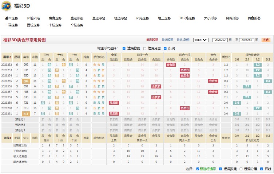274x174 pixels.
Task: Click highlighted 699 prize number cell
Action: pos(26,81)
